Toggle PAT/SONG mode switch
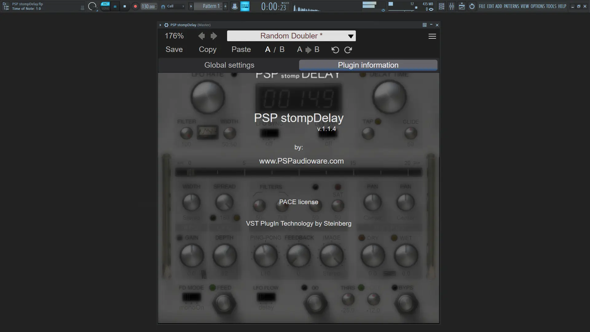Image resolution: width=590 pixels, height=332 pixels. tap(105, 6)
